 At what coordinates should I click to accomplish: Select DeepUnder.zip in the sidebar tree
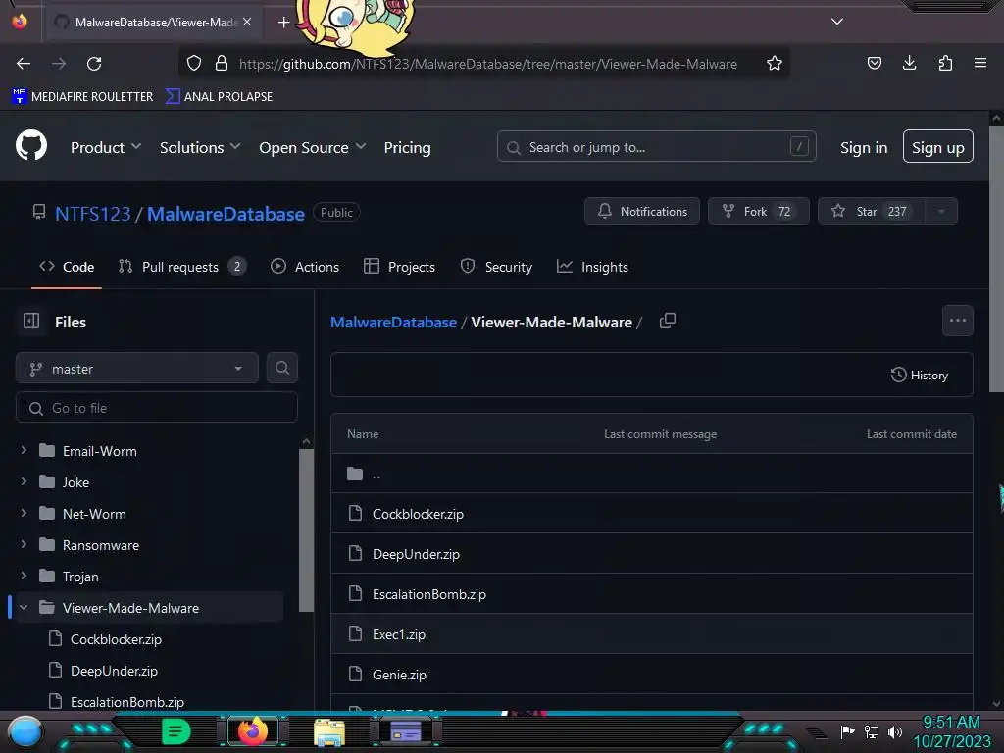(x=114, y=671)
